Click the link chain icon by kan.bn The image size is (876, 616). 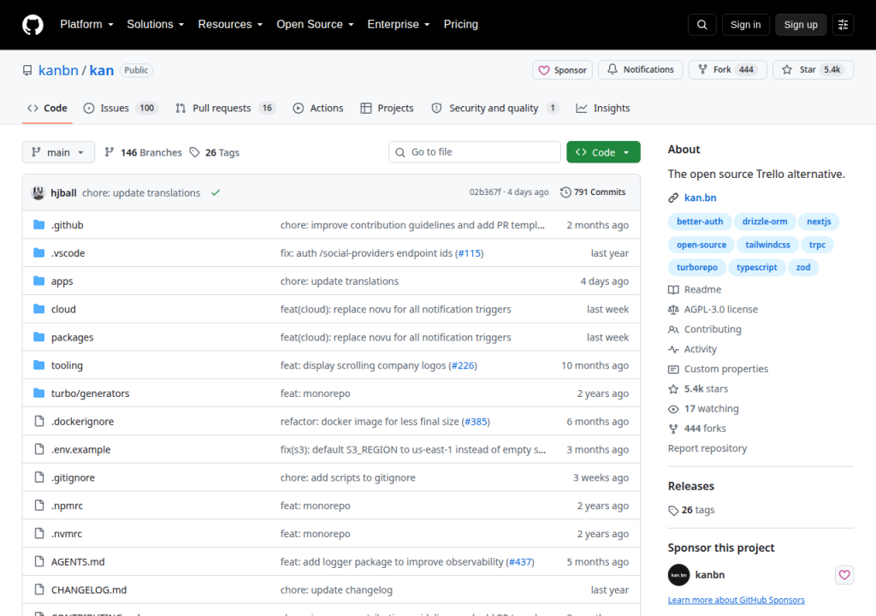(673, 198)
